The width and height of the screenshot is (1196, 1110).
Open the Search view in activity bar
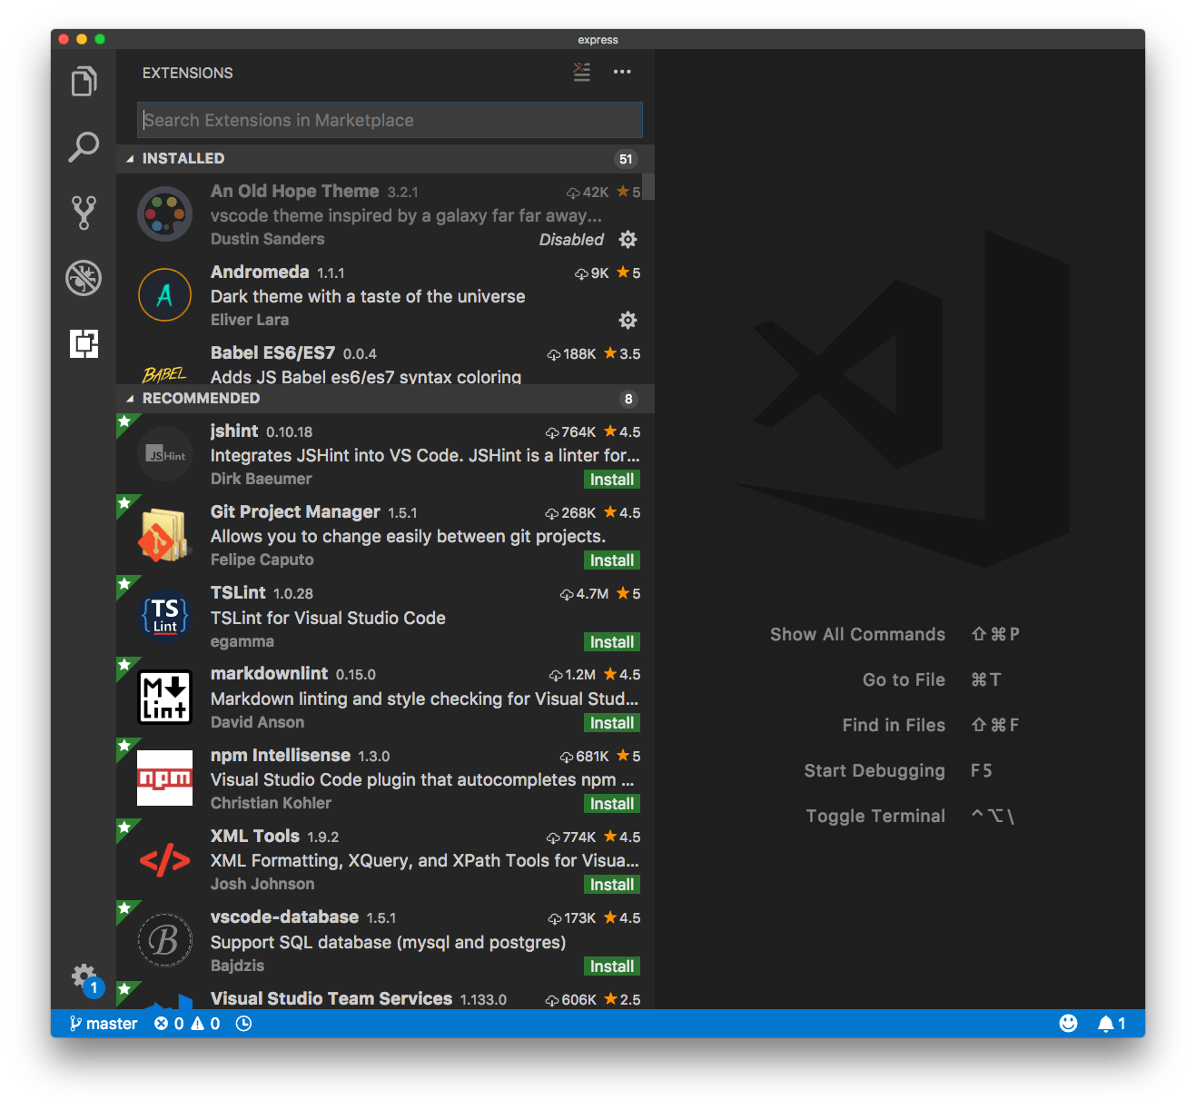(x=84, y=147)
